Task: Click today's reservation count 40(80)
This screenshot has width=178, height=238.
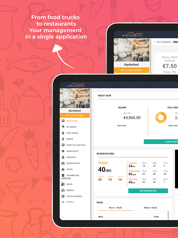Action: (x=105, y=170)
